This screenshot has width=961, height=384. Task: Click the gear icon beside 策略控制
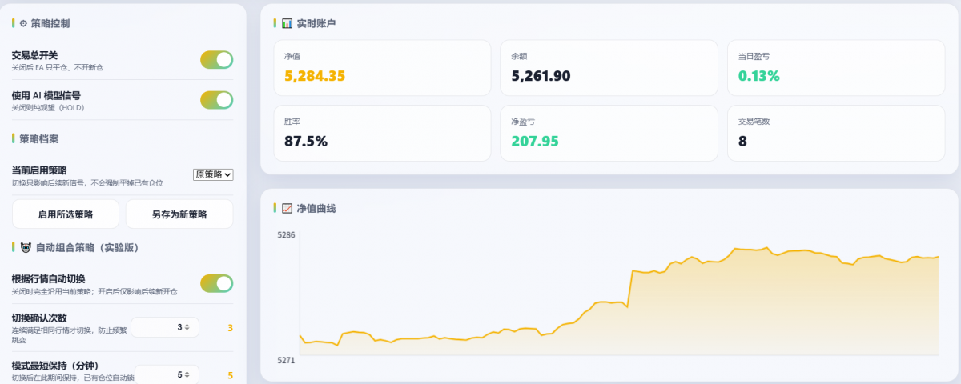coord(23,23)
